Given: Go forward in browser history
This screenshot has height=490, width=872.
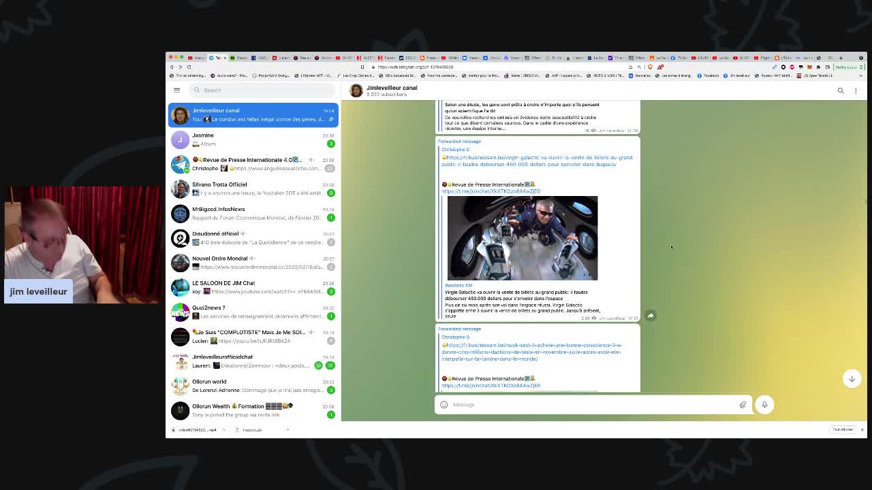Looking at the screenshot, I should [x=180, y=67].
